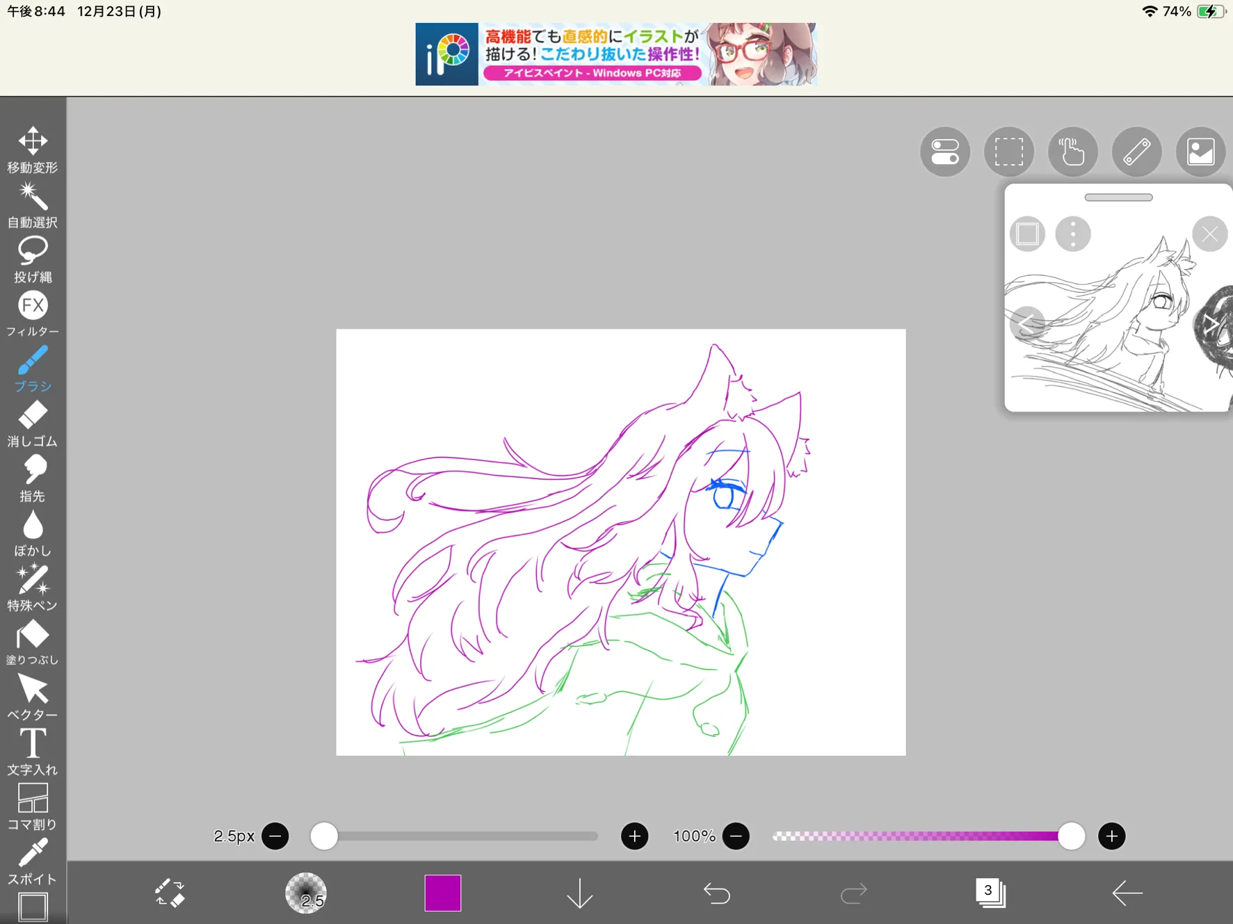Tap the reference window square frame button

point(1028,234)
